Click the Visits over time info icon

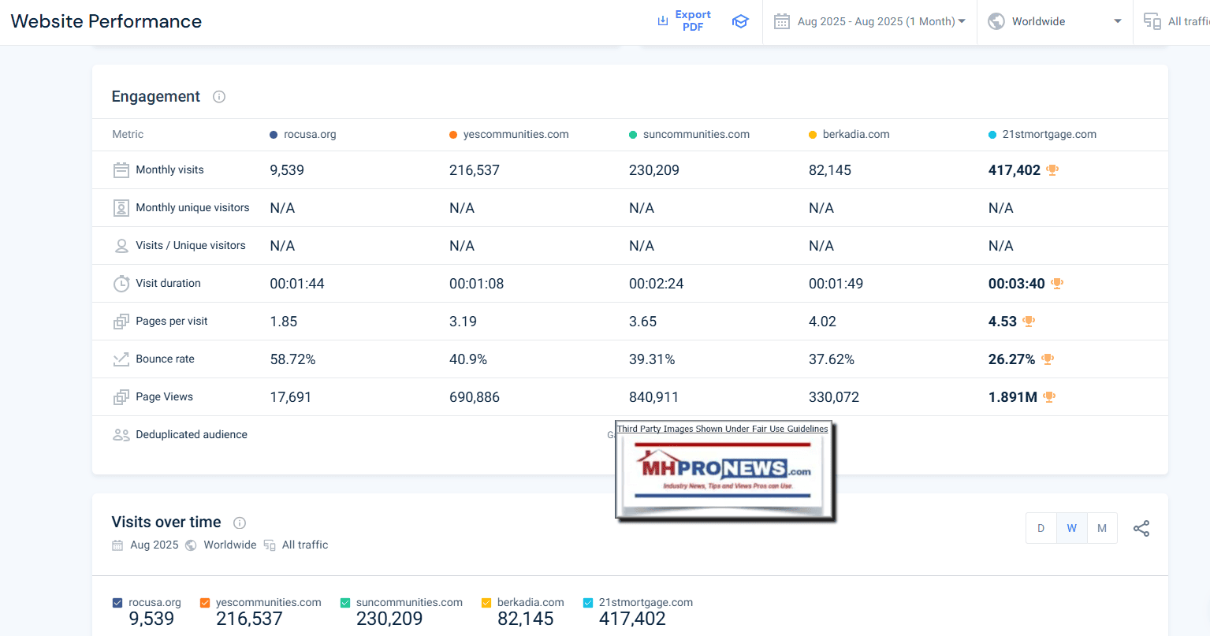[240, 523]
